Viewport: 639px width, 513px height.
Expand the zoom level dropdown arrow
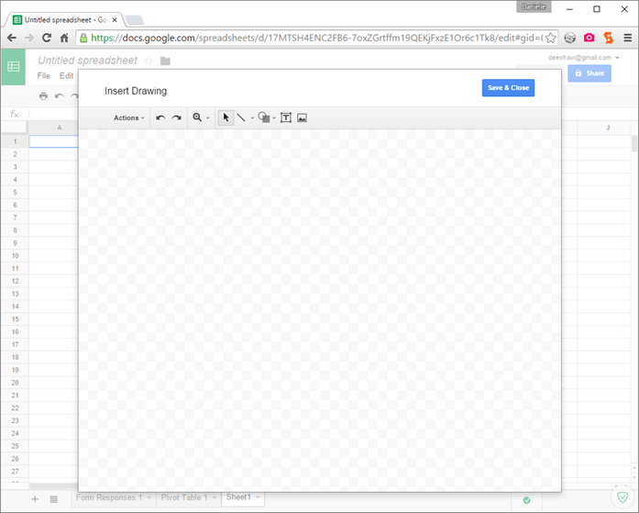[208, 118]
